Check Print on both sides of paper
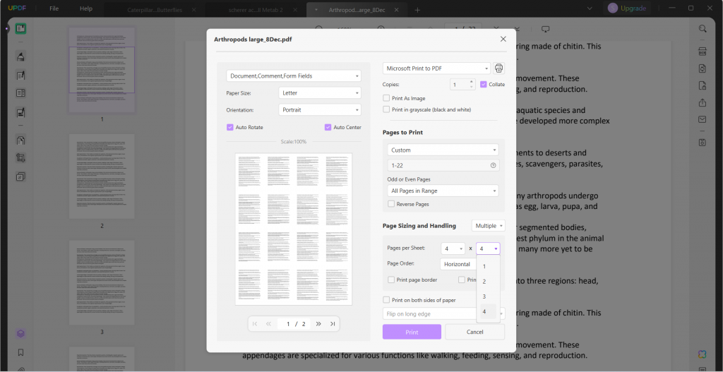This screenshot has width=723, height=372. [386, 300]
